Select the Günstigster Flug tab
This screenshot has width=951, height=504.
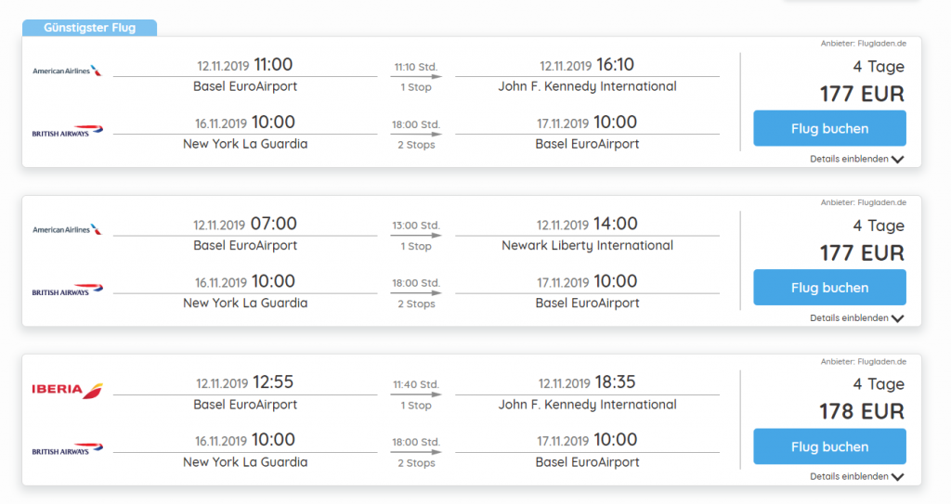pyautogui.click(x=89, y=28)
